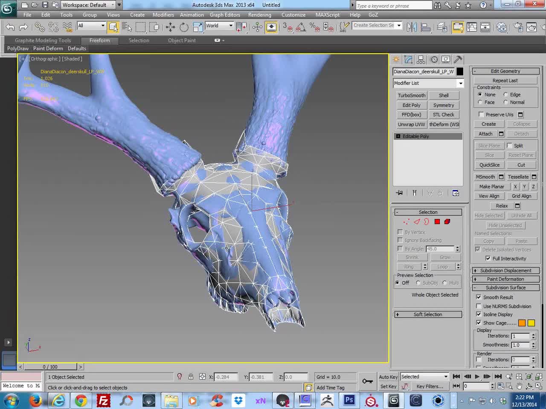This screenshot has height=409, width=546.
Task: Open the Modifier List dropdown
Action: coord(428,83)
